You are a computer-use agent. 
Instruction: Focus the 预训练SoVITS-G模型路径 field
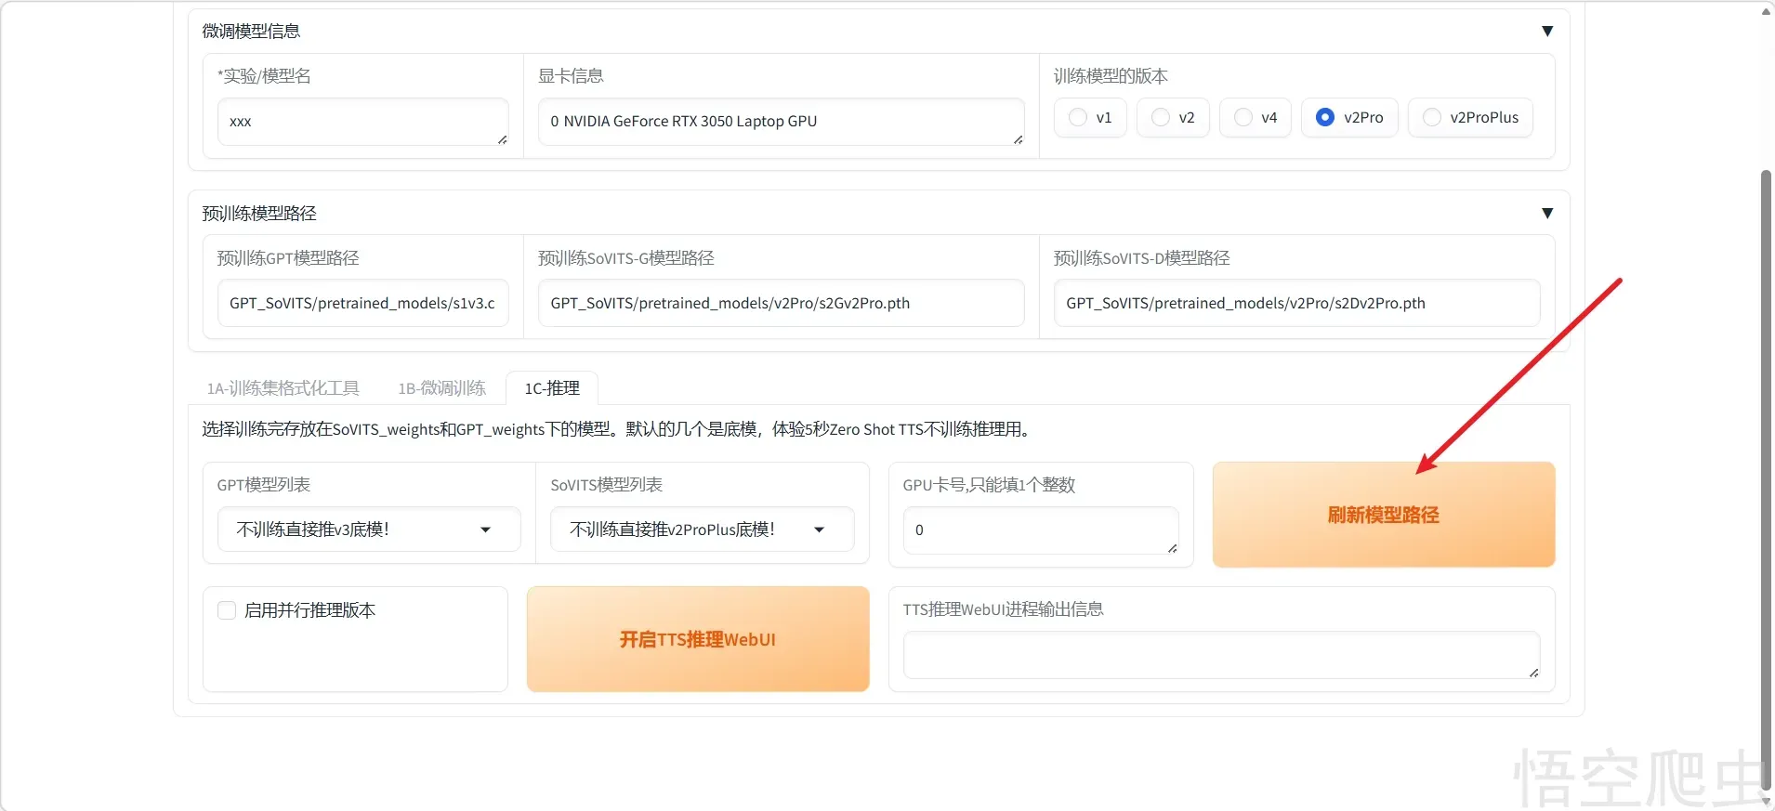coord(781,304)
